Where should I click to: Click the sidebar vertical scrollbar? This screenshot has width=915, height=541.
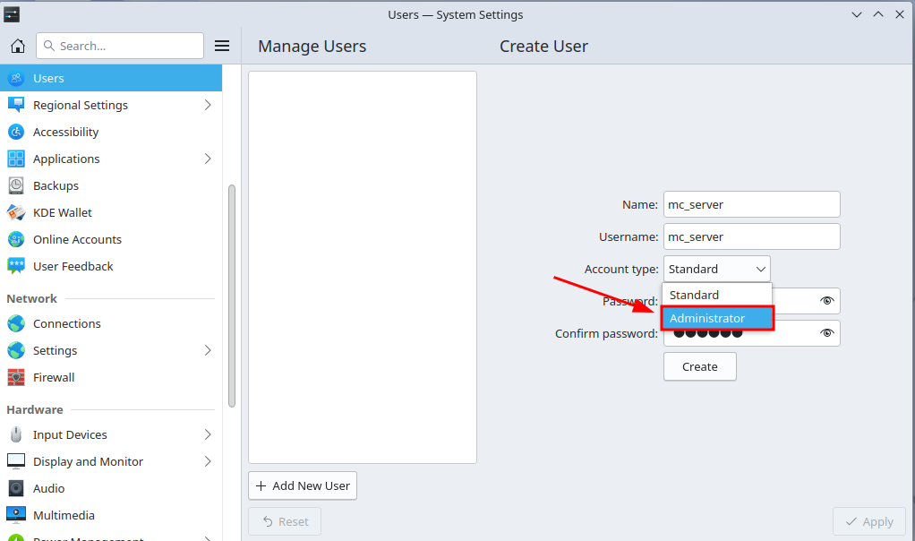point(232,296)
